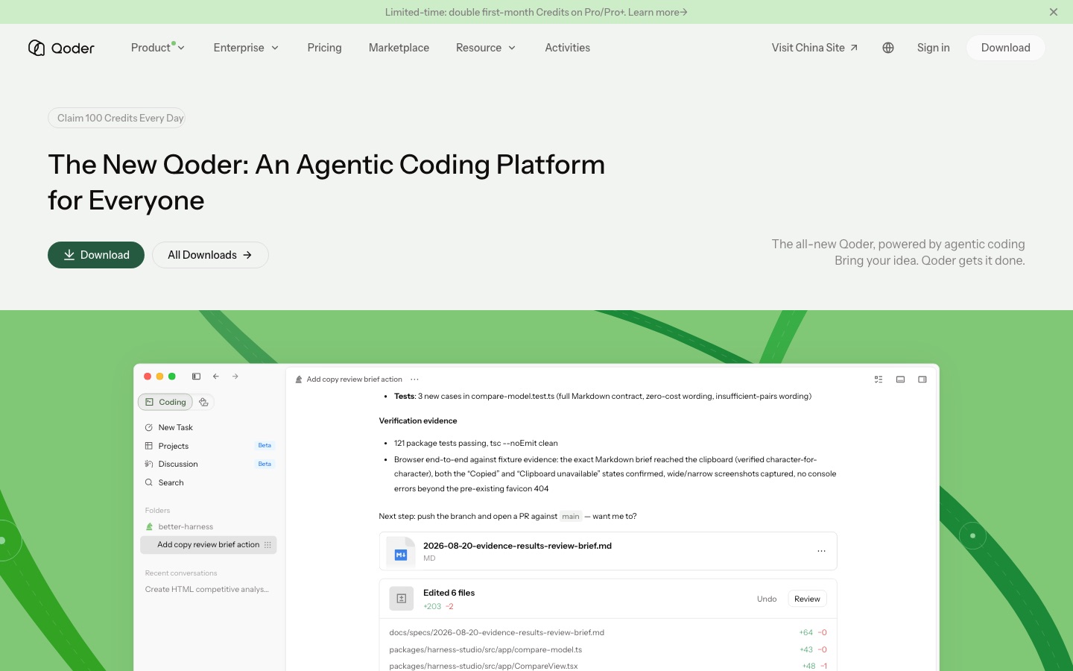Open the Pricing page

(x=324, y=48)
